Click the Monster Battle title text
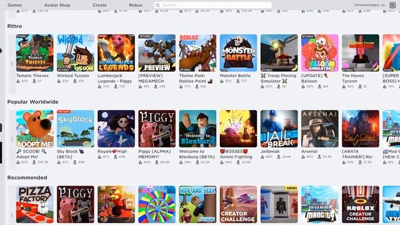Image resolution: width=400 pixels, height=225 pixels. click(x=235, y=76)
